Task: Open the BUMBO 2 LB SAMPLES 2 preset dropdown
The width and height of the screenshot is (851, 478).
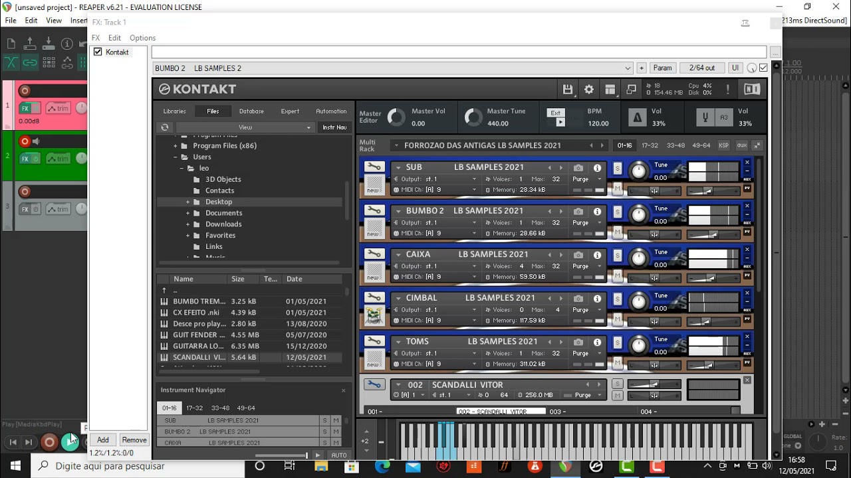Action: click(x=393, y=68)
